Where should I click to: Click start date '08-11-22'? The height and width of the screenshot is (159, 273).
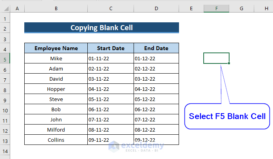110,130
